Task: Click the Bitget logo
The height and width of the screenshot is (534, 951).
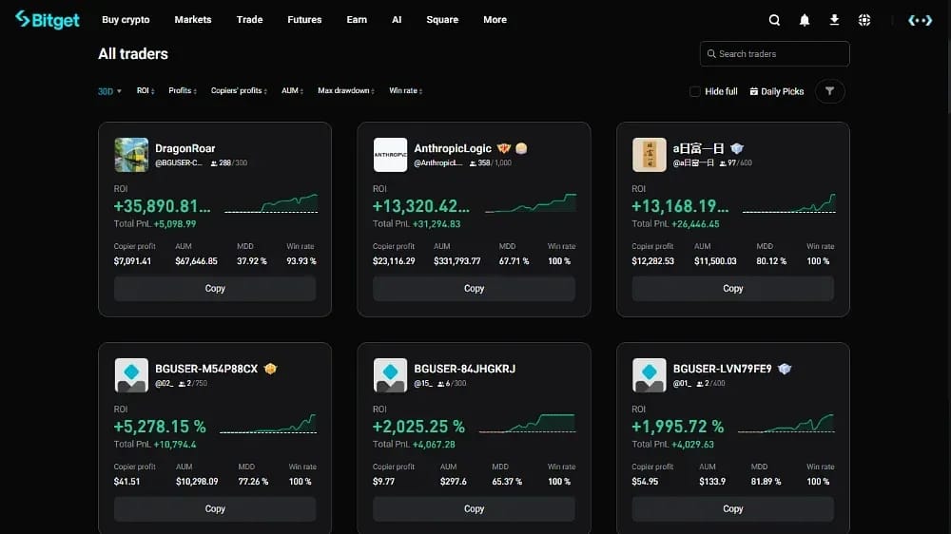Action: 48,19
